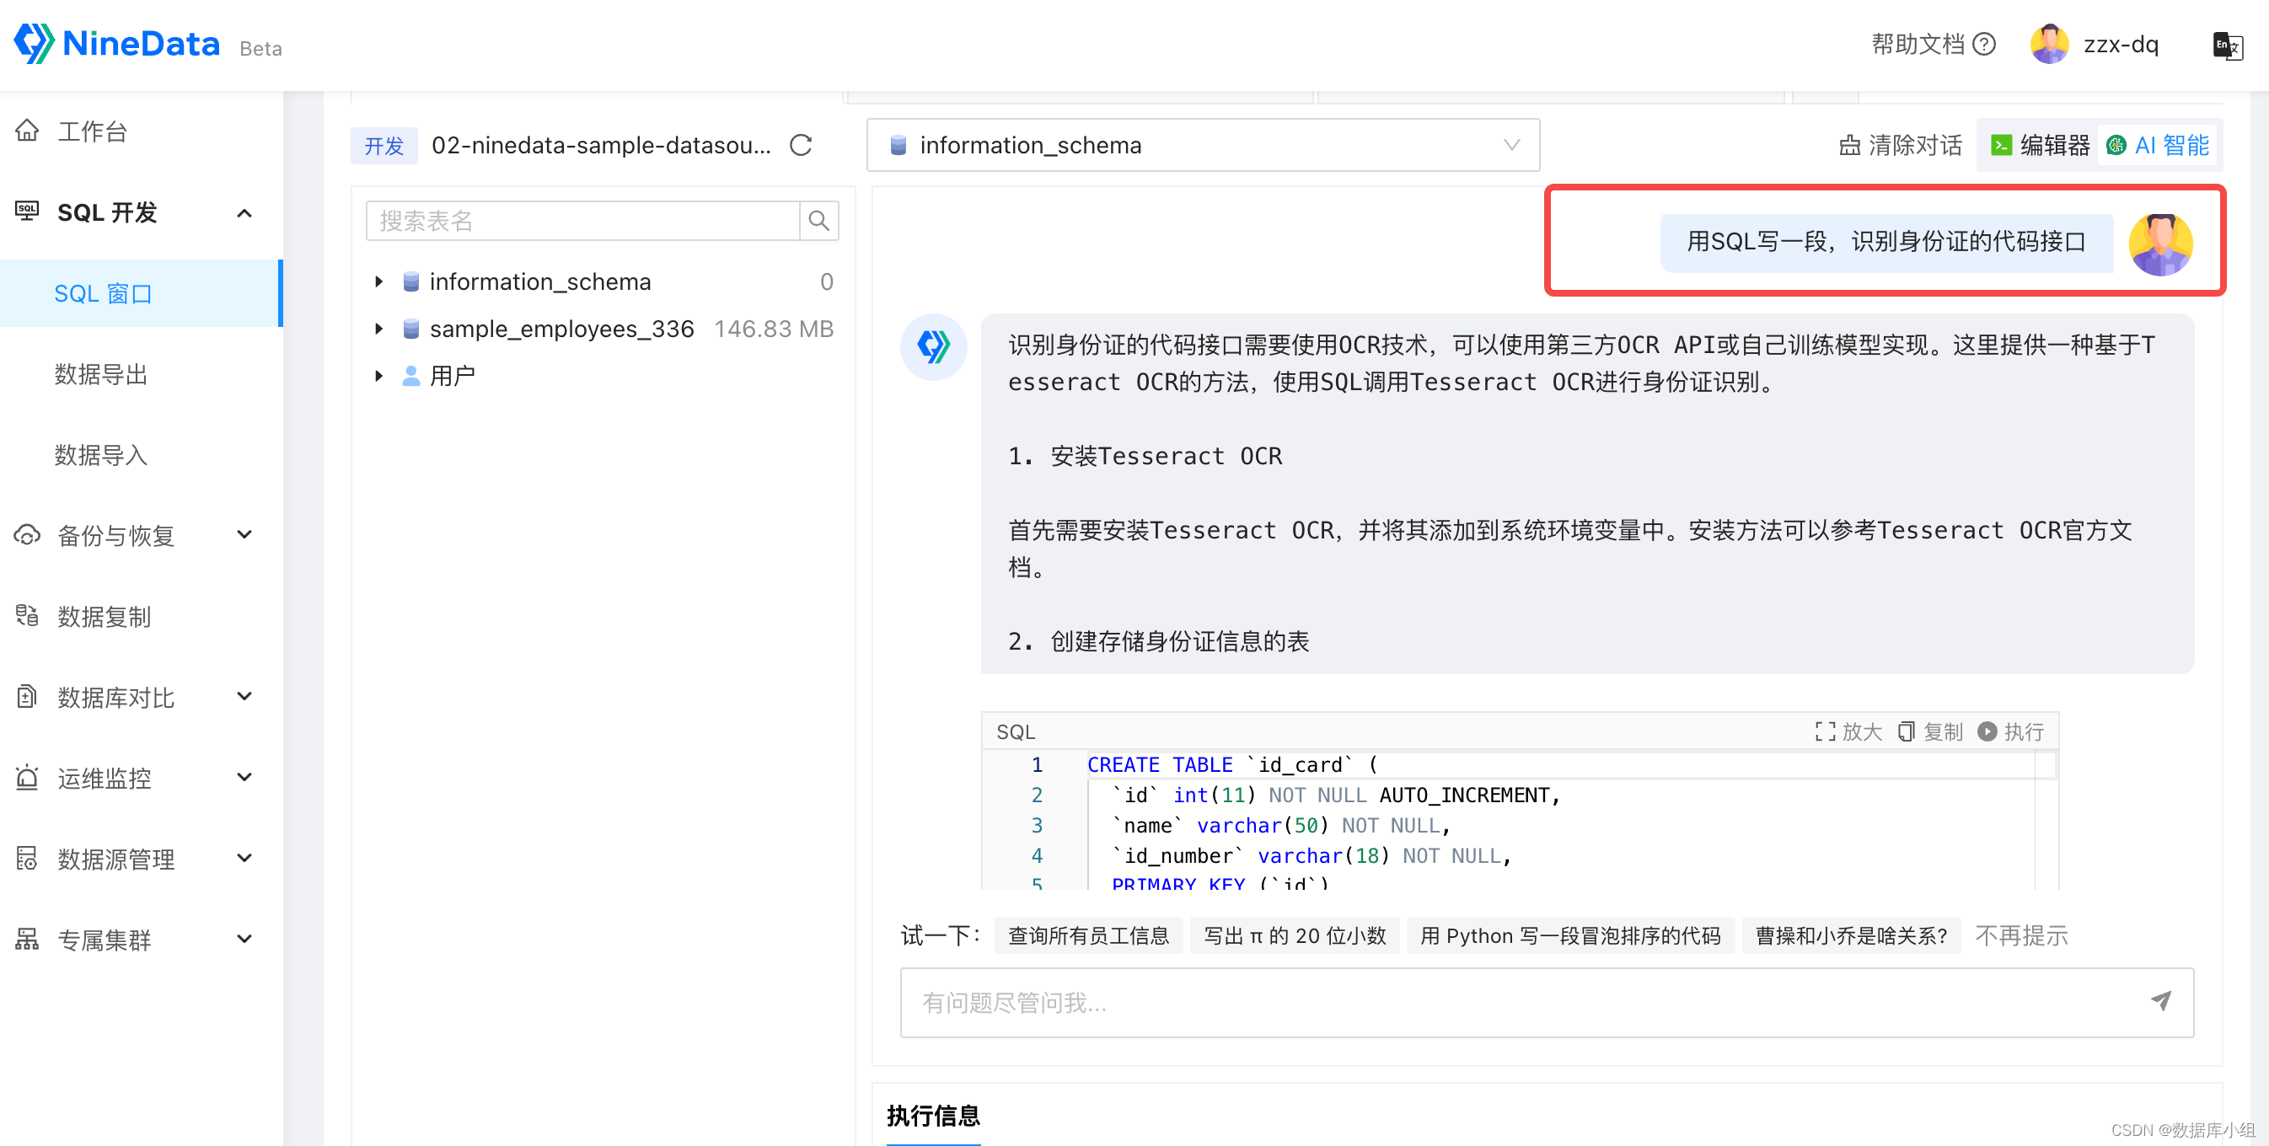Click the table search magnifier icon
Image resolution: width=2269 pixels, height=1146 pixels.
818,220
